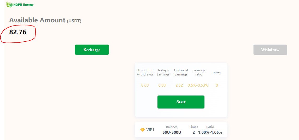Click the Historical Earnings label

coord(181,72)
